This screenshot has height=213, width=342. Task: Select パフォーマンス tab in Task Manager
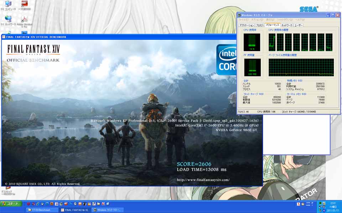272,25
